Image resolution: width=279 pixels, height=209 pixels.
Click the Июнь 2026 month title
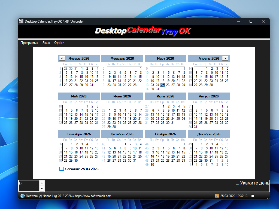pos(122,96)
